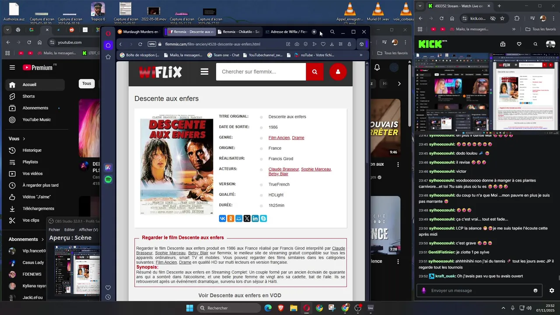The image size is (560, 315).
Task: Open Kick chat settings gear
Action: (x=552, y=290)
